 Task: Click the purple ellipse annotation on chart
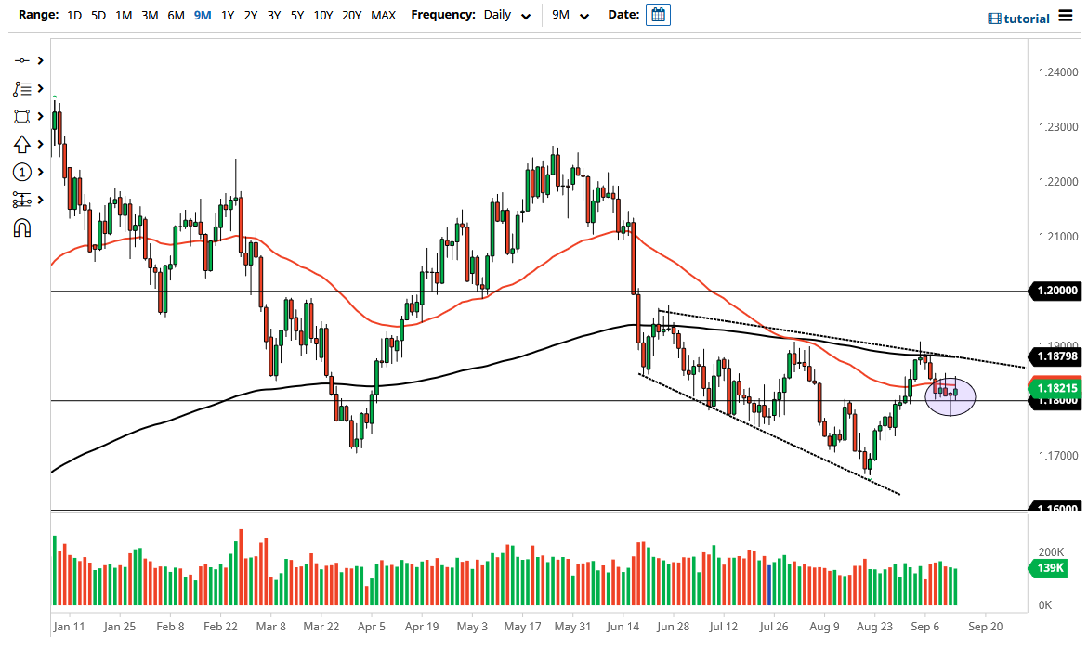click(x=950, y=395)
